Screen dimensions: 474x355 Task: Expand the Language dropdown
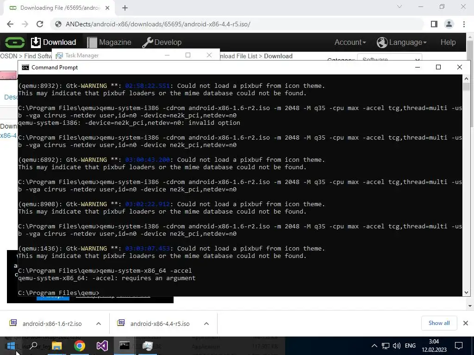pyautogui.click(x=402, y=42)
